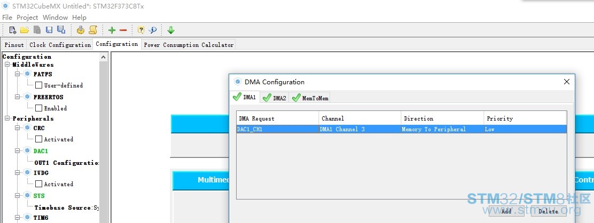594x223 pixels.
Task: Select DAC1 in the peripherals tree
Action: (41, 150)
